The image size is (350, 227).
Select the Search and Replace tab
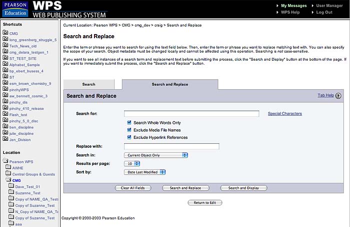click(x=170, y=84)
